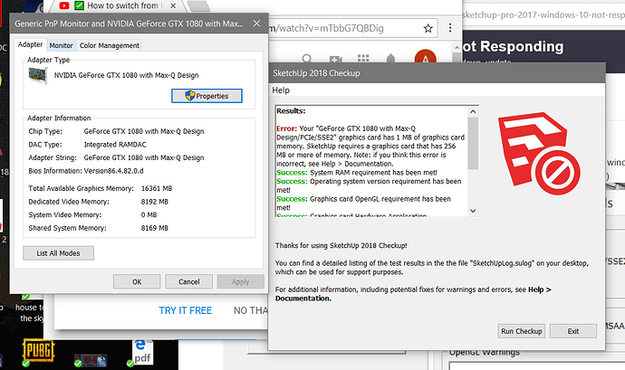Screen dimensions: 625x370
Task: Click List All Modes button
Action: (x=59, y=253)
